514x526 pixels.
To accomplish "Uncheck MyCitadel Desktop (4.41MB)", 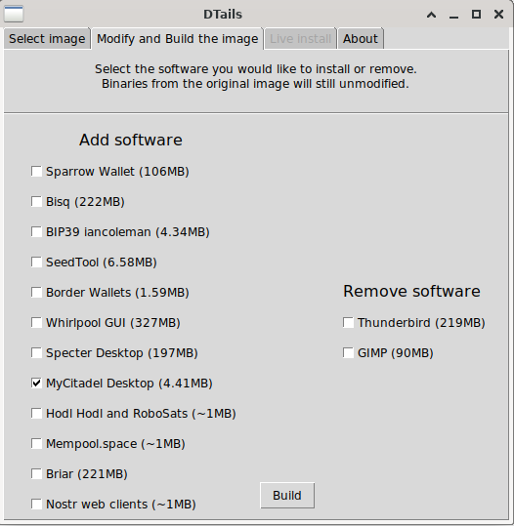I will pyautogui.click(x=36, y=384).
